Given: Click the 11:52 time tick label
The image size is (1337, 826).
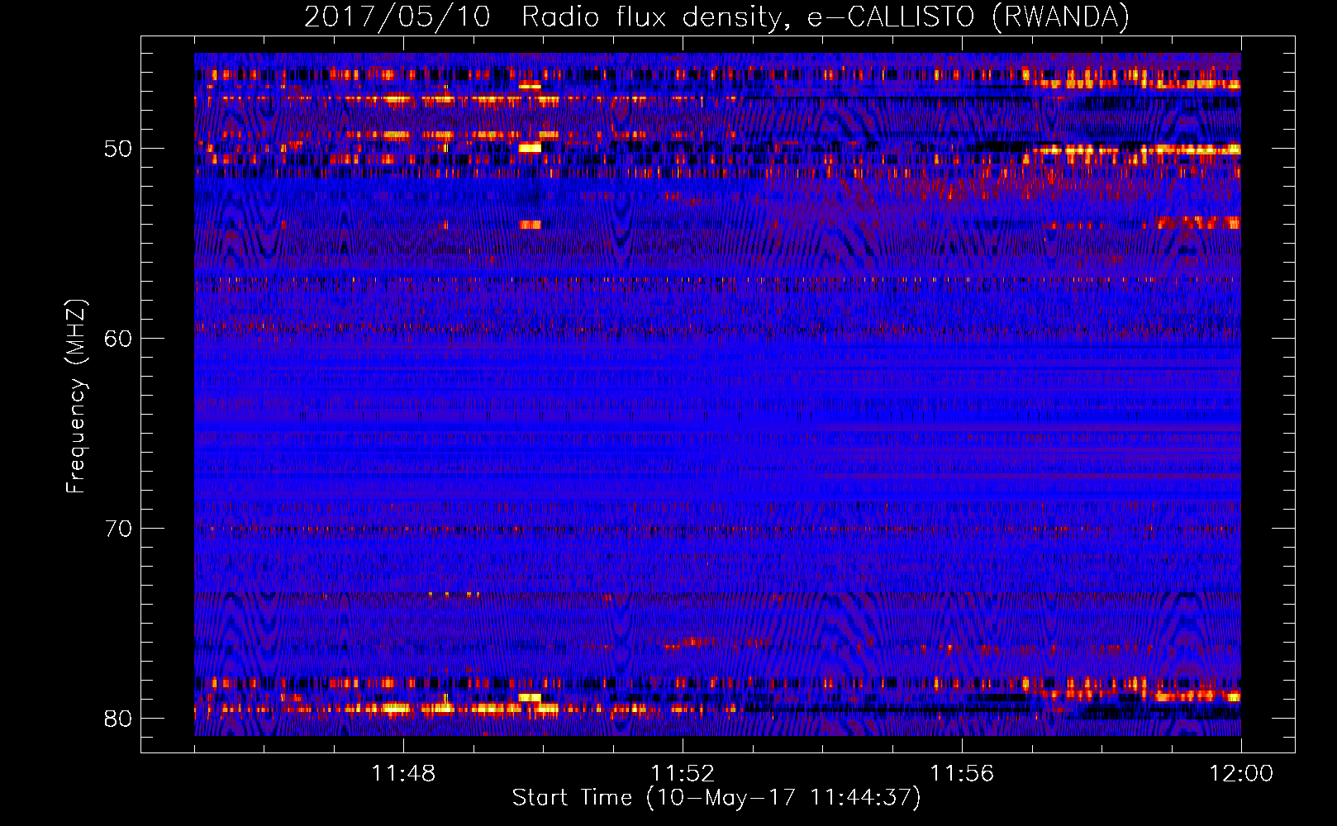Looking at the screenshot, I should pos(683,774).
